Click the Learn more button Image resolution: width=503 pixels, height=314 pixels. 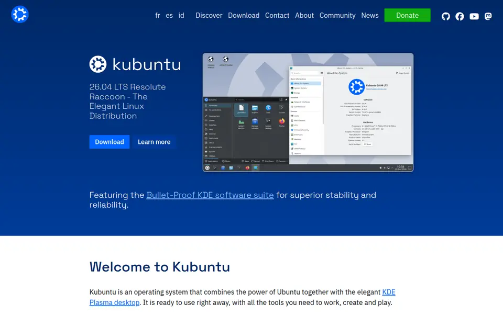(154, 142)
